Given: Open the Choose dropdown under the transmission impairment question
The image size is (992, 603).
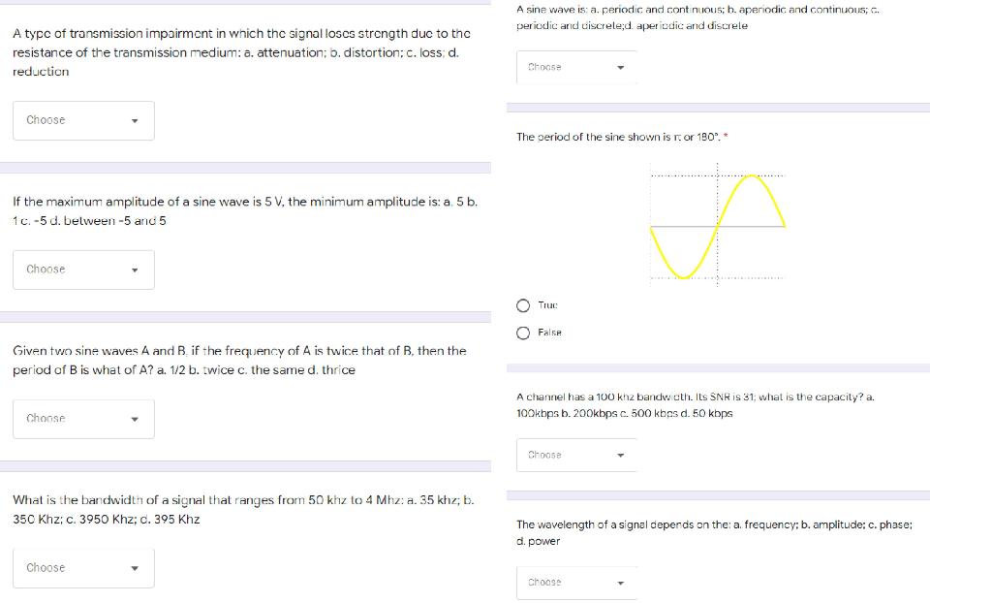Looking at the screenshot, I should 83,120.
